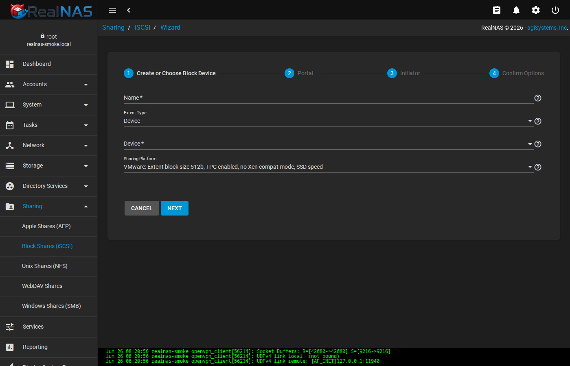
Task: Click hostname realnas-smoke.local
Action: 49,44
